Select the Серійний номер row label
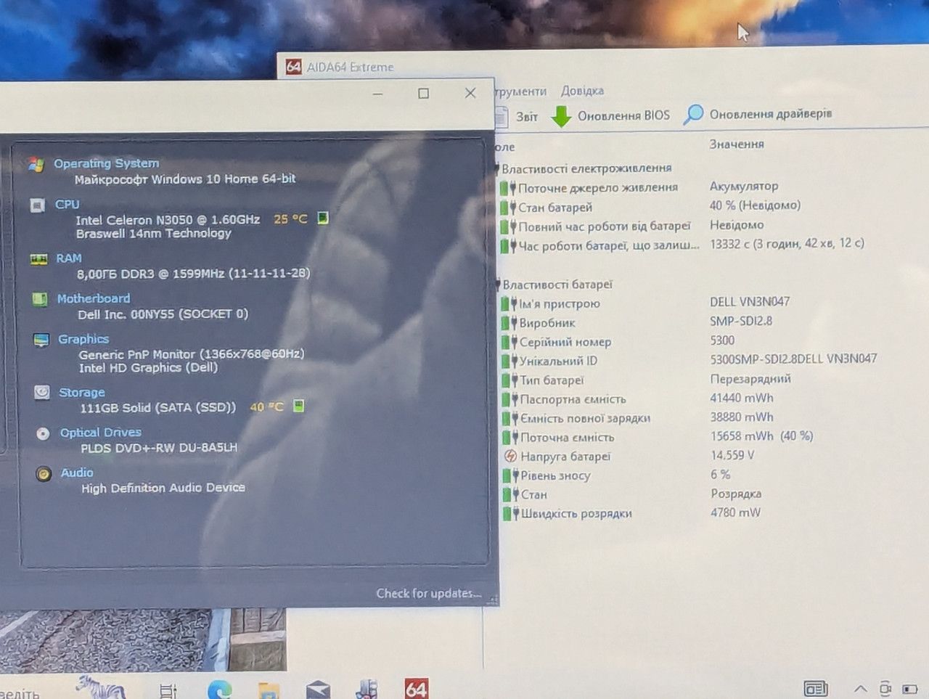 pyautogui.click(x=565, y=342)
